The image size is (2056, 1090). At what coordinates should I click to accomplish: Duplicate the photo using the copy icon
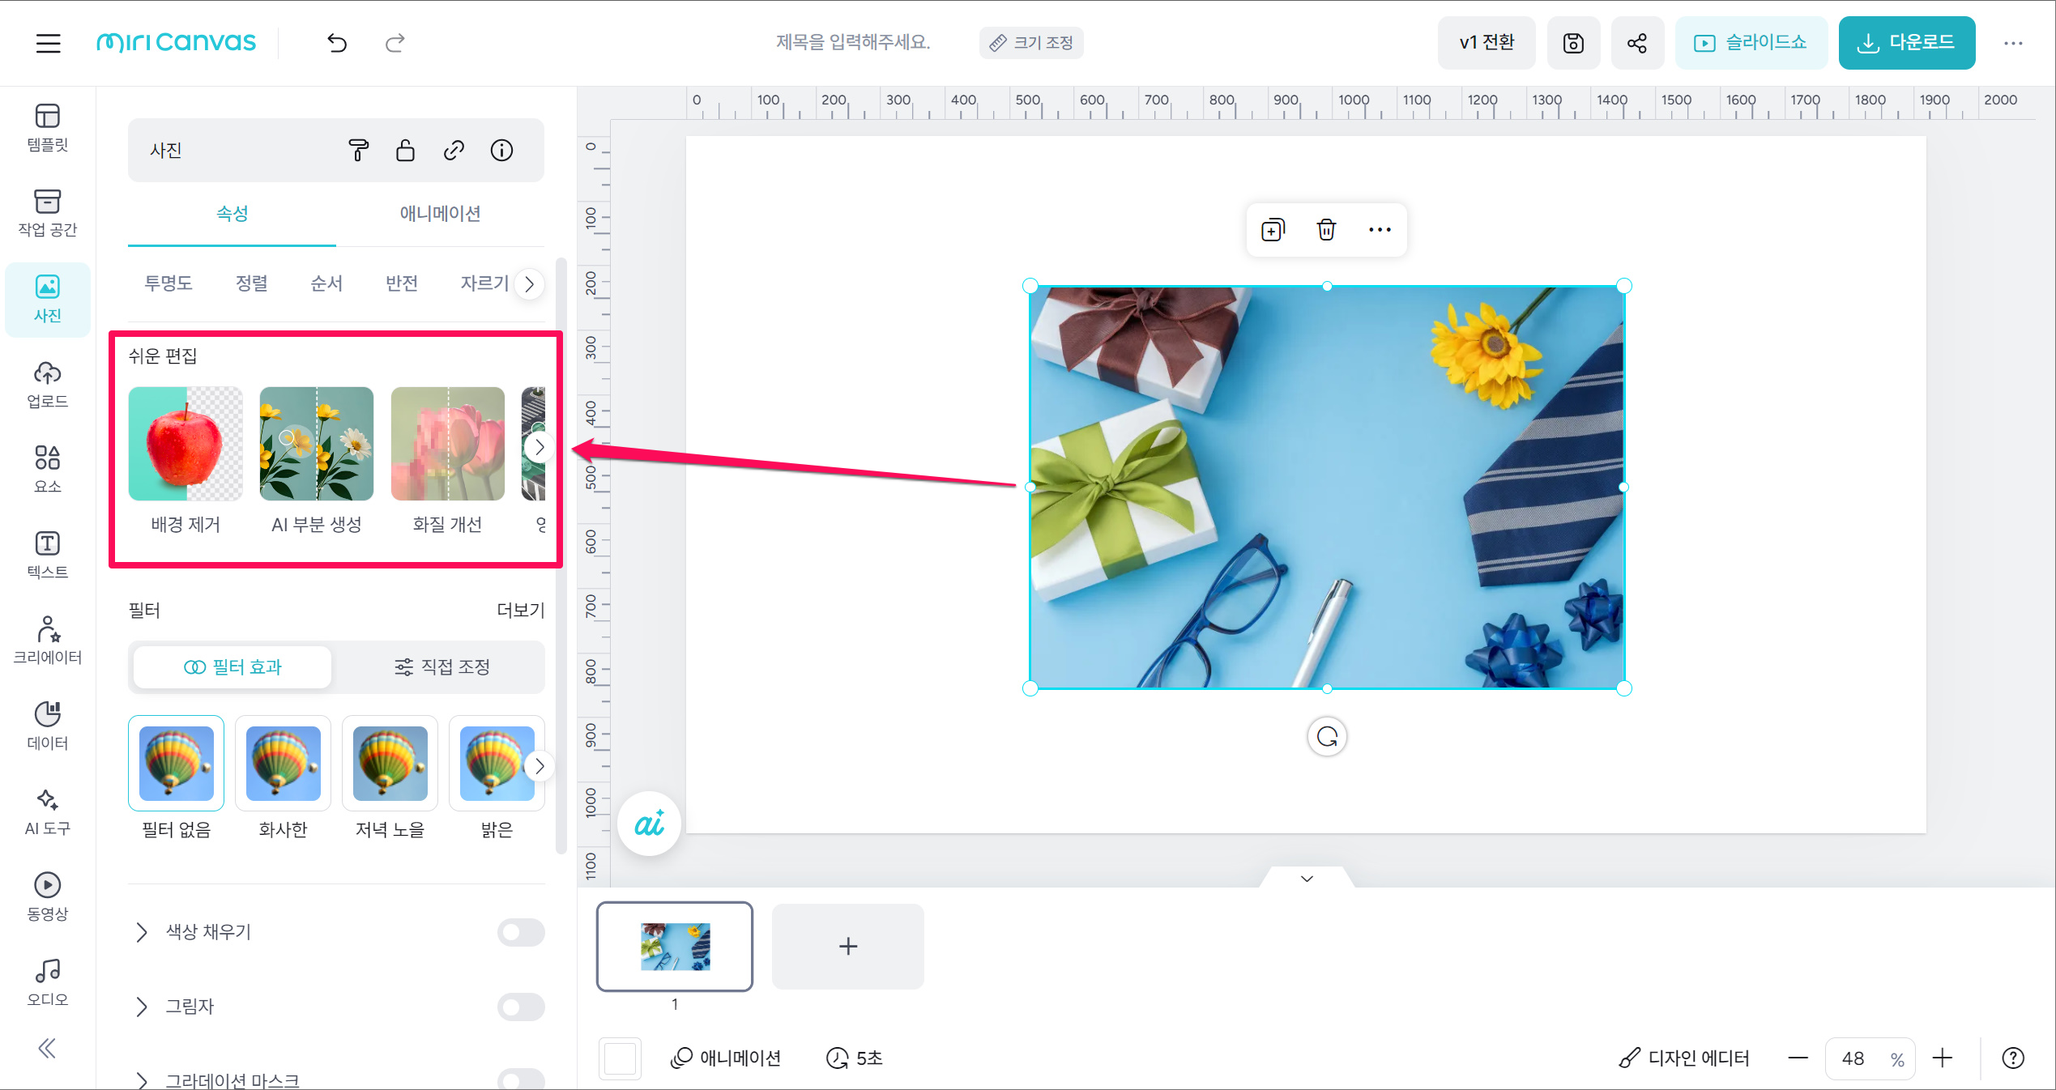pos(1273,230)
